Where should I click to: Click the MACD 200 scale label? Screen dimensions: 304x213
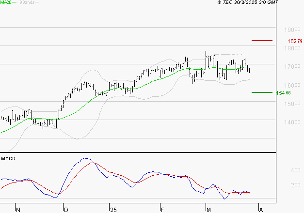[296, 185]
